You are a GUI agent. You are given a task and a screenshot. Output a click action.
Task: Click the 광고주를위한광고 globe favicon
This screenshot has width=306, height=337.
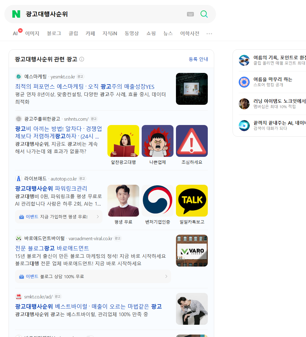[x=19, y=119]
